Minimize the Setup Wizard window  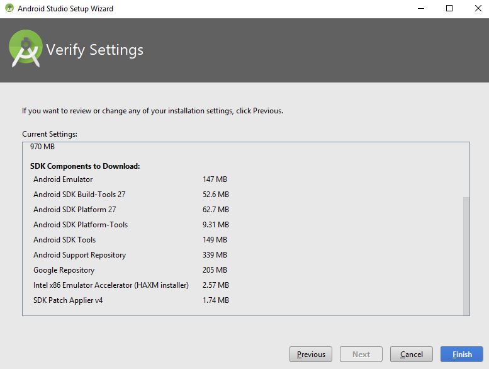421,8
